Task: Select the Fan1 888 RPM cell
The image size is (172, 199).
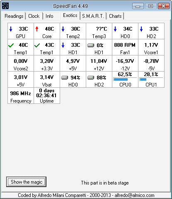Action: [125, 47]
